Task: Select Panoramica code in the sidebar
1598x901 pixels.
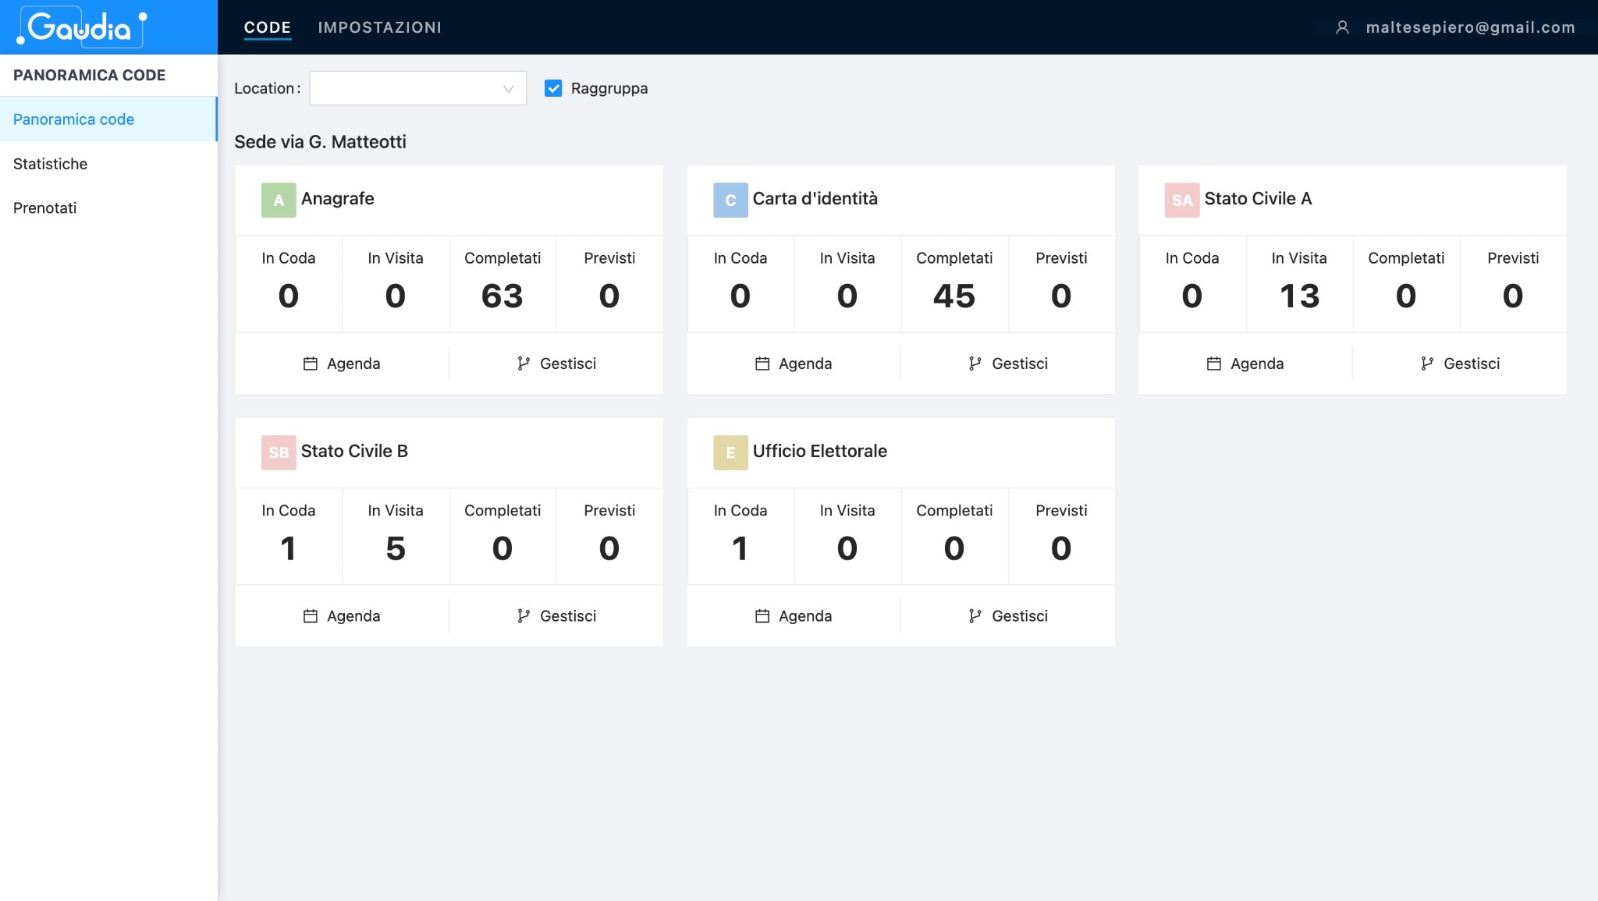Action: click(x=73, y=119)
